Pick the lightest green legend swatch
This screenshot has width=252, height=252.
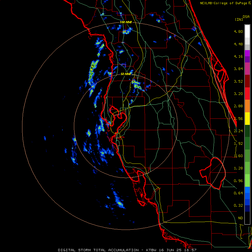pyautogui.click(x=247, y=181)
